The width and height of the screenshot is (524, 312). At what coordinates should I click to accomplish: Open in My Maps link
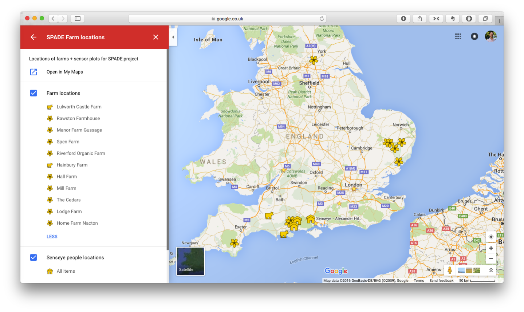[65, 72]
